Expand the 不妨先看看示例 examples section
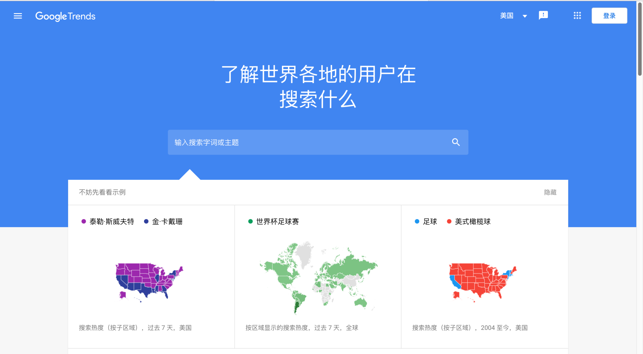643x354 pixels. point(102,192)
